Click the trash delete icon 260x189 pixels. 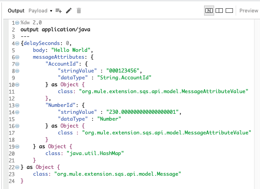click(79, 11)
